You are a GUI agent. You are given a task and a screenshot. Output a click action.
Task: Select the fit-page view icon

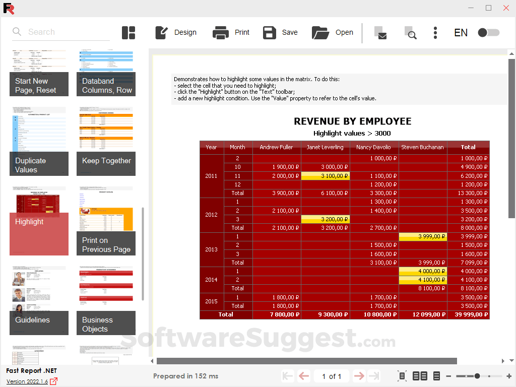coord(402,376)
